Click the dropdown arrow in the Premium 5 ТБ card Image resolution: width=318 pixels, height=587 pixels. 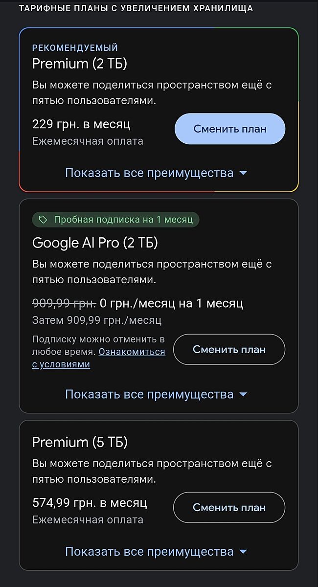(243, 552)
